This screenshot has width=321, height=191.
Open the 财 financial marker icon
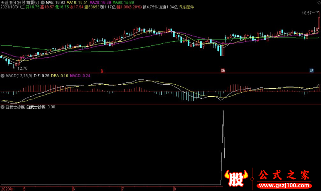311,71
